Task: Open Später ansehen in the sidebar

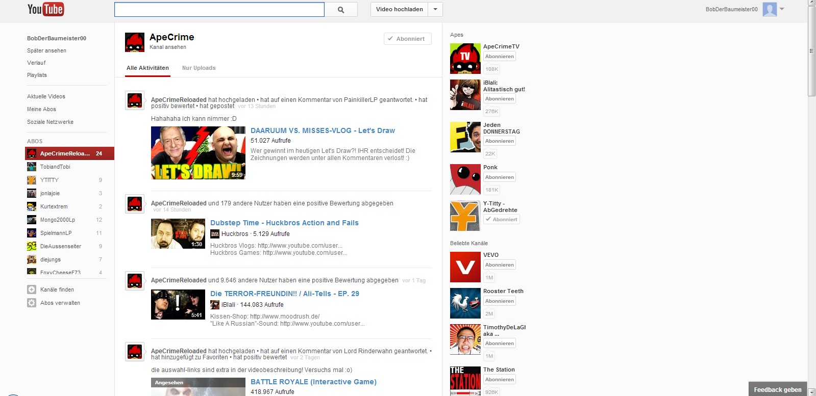Action: [x=46, y=50]
